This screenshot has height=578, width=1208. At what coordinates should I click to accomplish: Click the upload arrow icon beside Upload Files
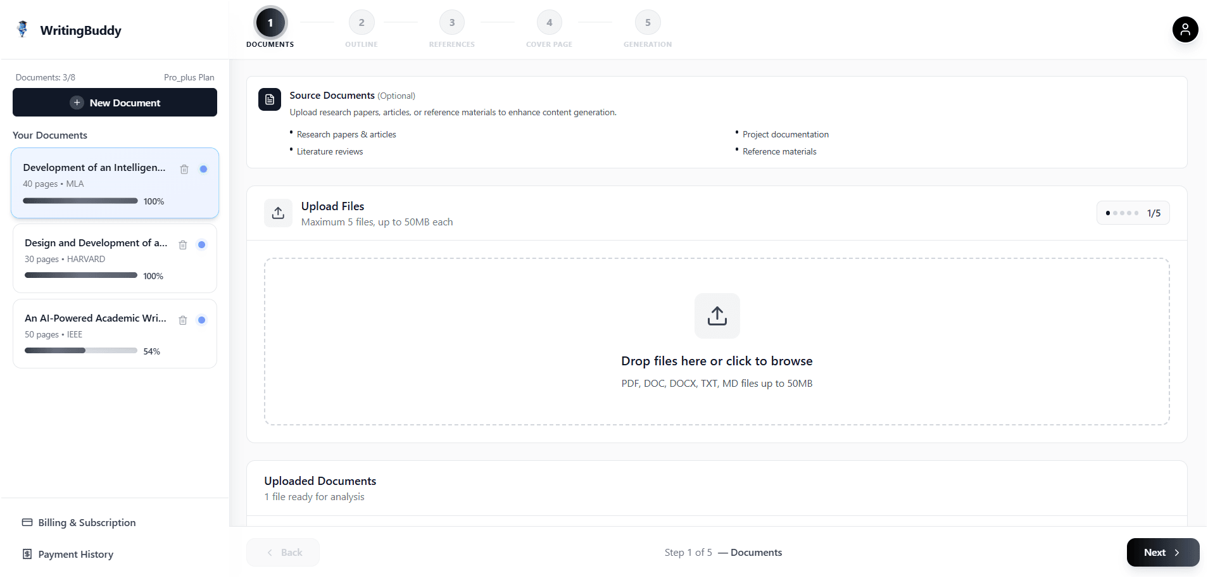click(278, 213)
